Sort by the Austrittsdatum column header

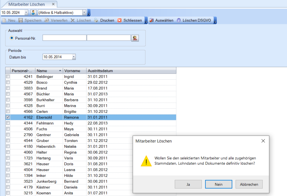point(131,71)
